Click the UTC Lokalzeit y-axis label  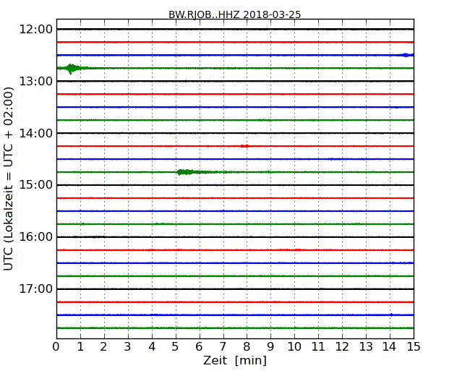(x=9, y=179)
